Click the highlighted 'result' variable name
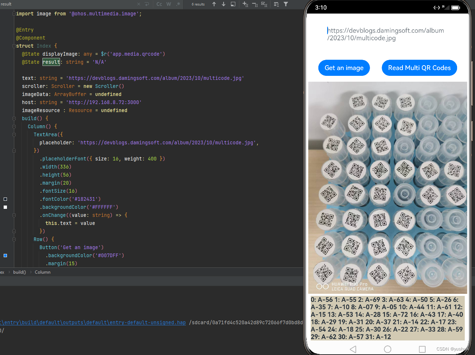The image size is (475, 355). (51, 62)
